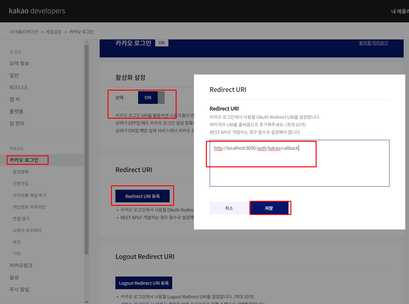Click the ON badge beside 카카오 로그인 title
The height and width of the screenshot is (304, 409).
[x=162, y=43]
